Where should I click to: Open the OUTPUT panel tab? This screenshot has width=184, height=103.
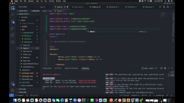pyautogui.click(x=58, y=68)
